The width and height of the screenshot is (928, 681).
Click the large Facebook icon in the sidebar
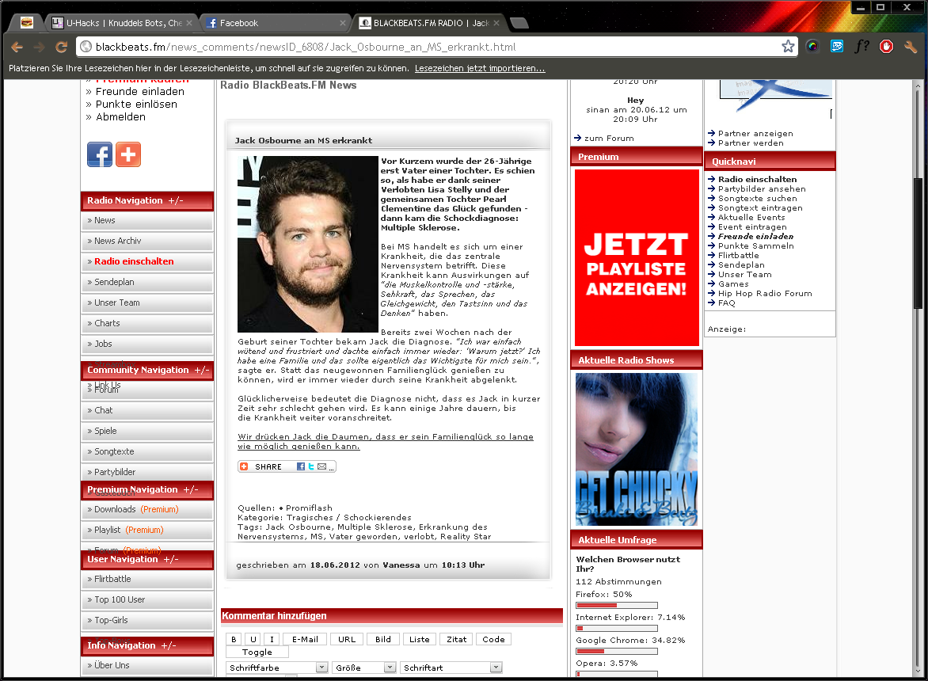[x=100, y=154]
